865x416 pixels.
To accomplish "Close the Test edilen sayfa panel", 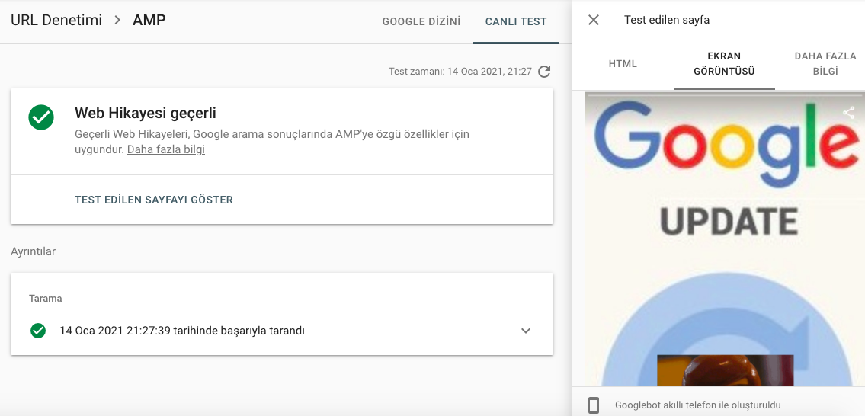I will 593,21.
